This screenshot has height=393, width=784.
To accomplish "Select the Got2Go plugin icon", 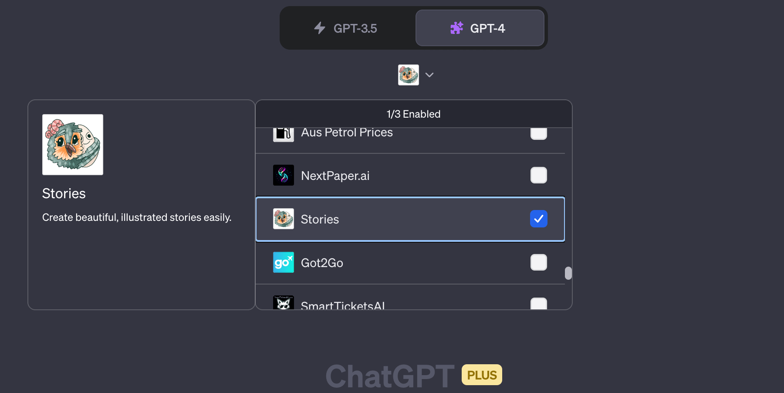I will click(283, 262).
